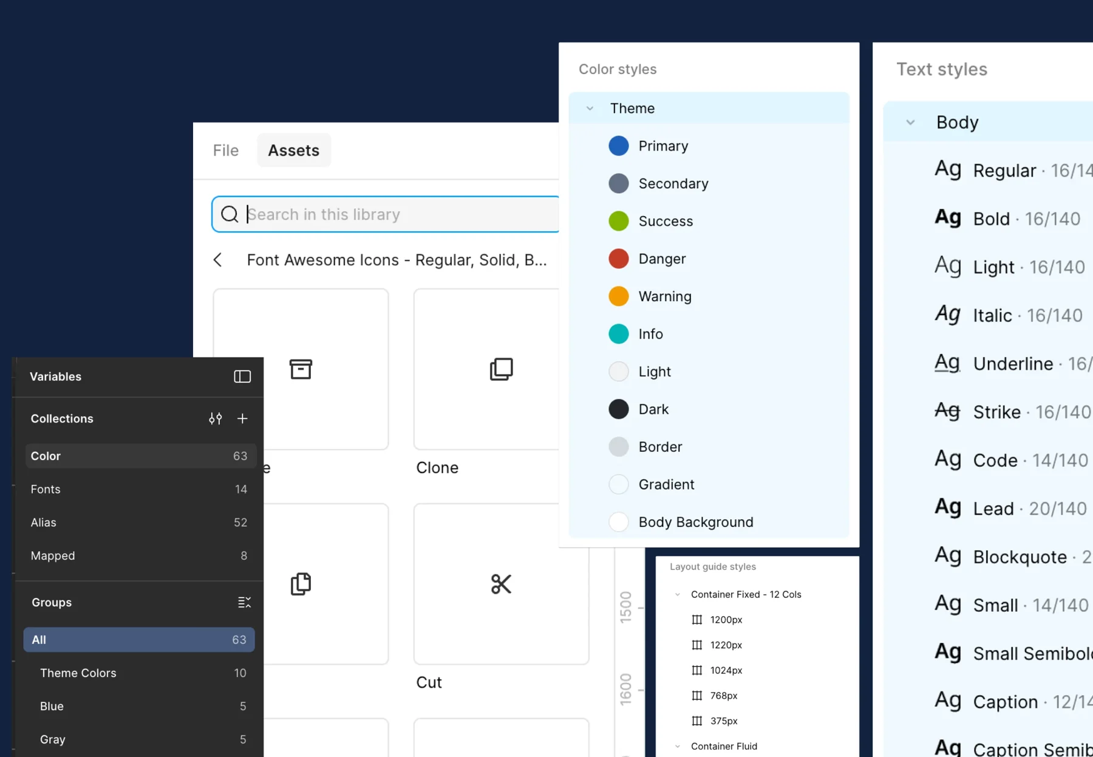Toggle the Variables panel sidebar icon
Screen dimensions: 1093x757
(242, 376)
